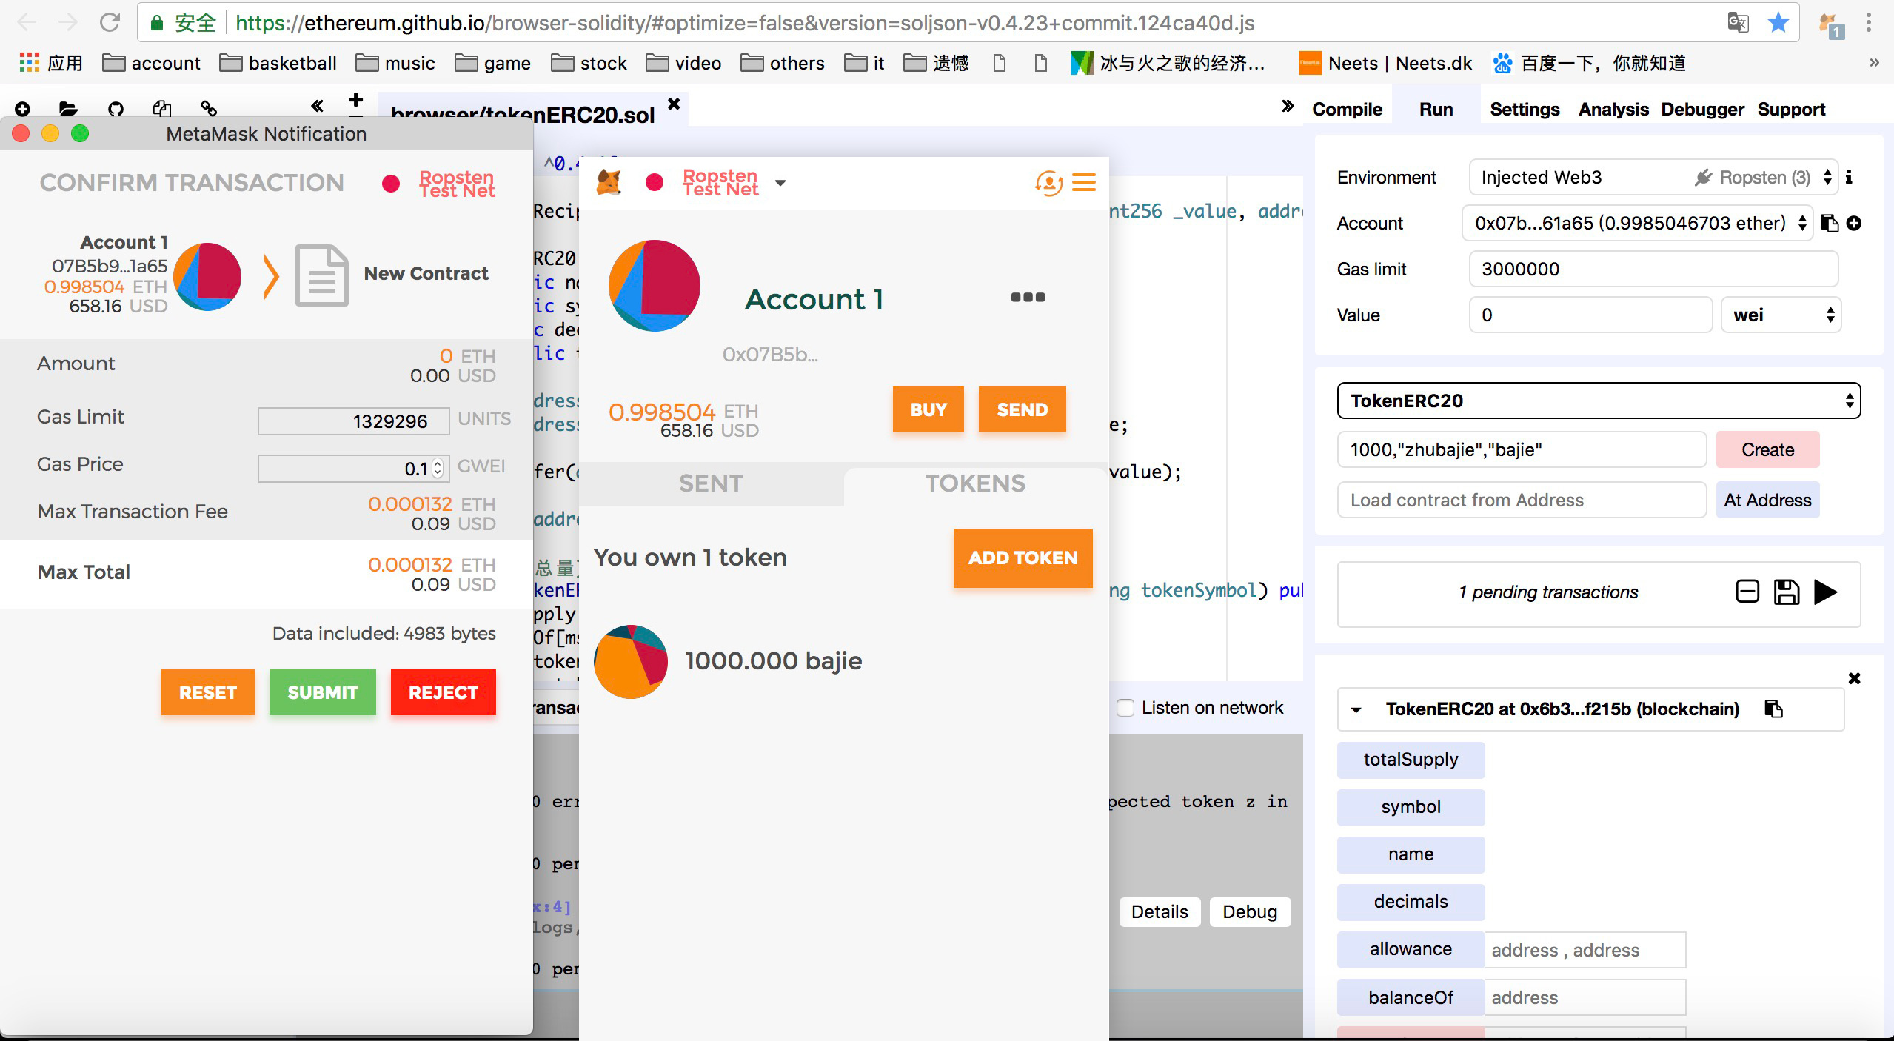
Task: Environment info icon next to Ropsten
Action: [1849, 177]
